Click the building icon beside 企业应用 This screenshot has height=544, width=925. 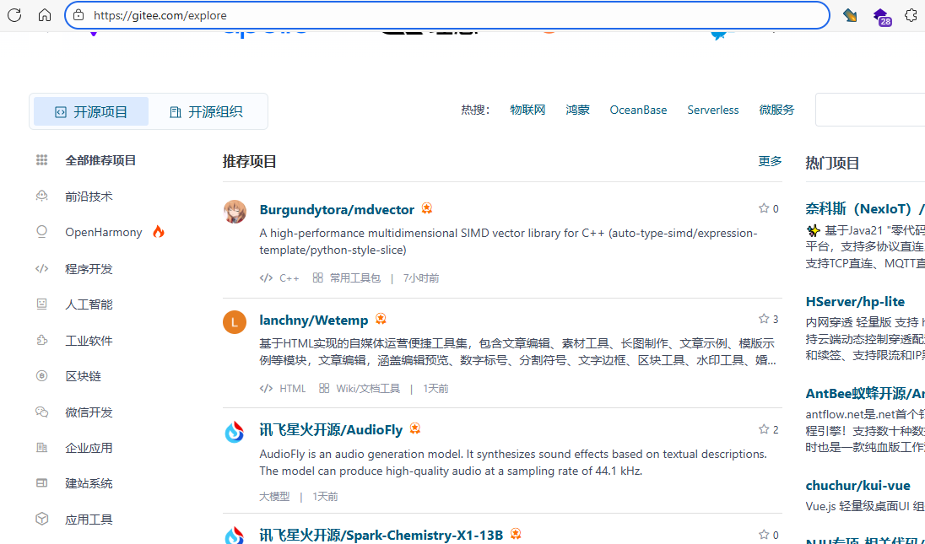[x=41, y=448]
